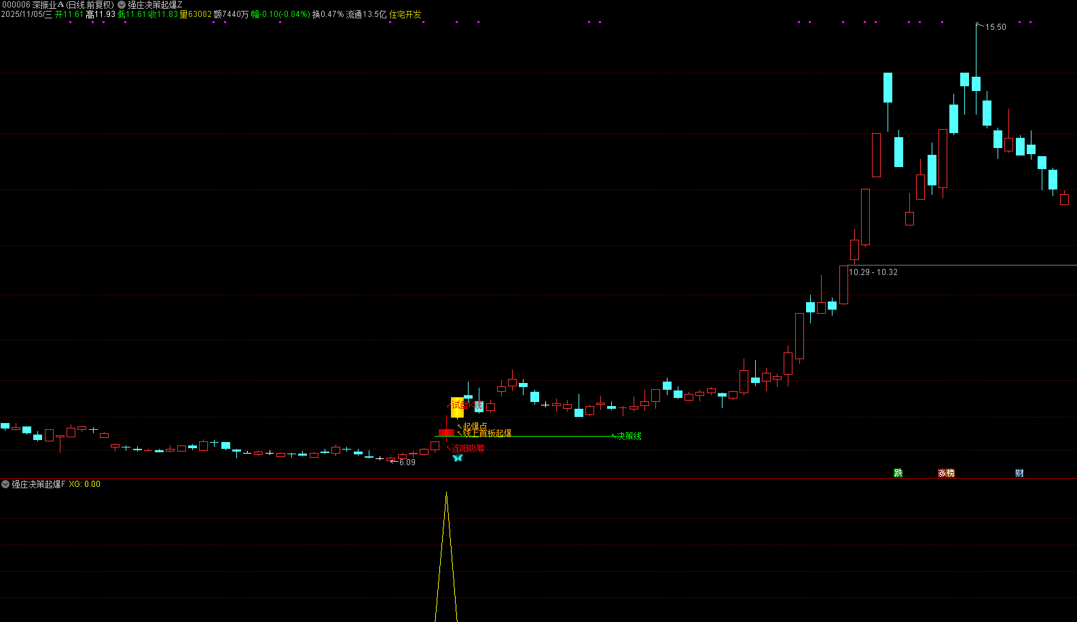Click the 连阳吸筹 annotation label

click(469, 448)
